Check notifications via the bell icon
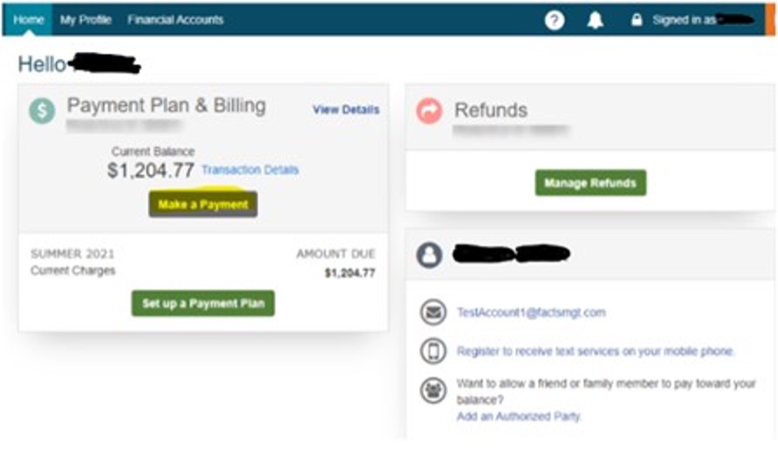Screen dimensions: 778x450 click(595, 20)
